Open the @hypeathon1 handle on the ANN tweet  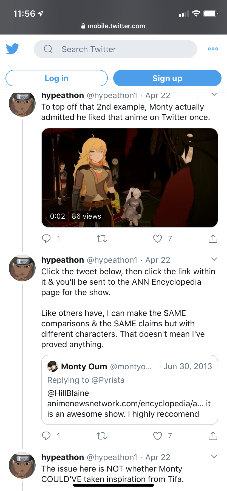(112, 260)
